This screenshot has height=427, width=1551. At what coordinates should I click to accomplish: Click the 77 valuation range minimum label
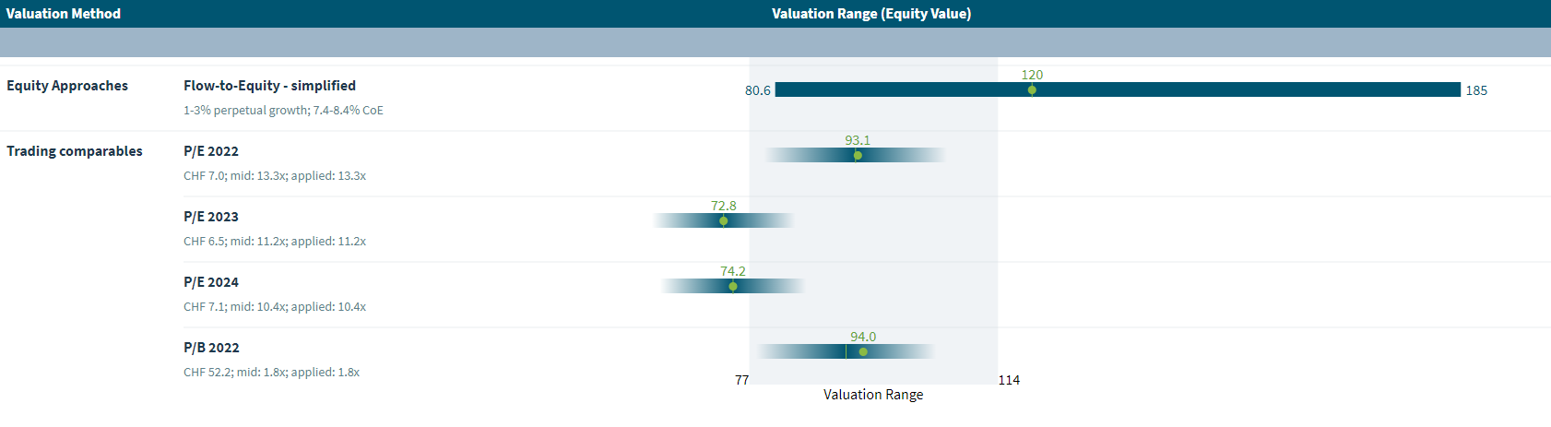(742, 380)
